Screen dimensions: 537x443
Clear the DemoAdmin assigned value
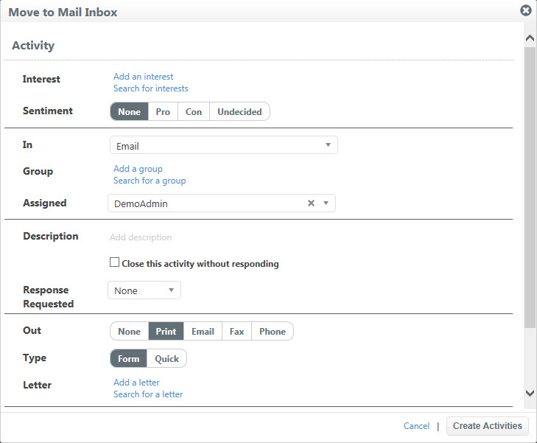click(311, 203)
